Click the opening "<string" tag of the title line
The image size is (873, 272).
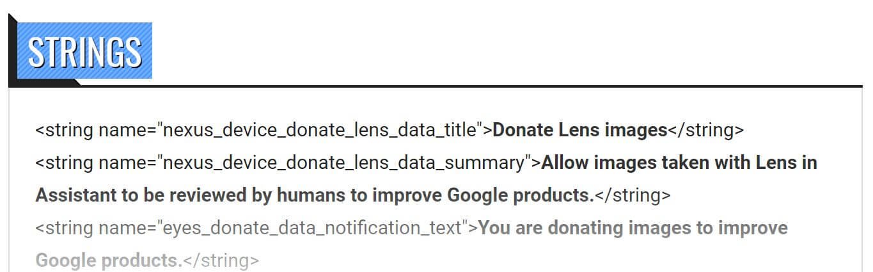[65, 131]
